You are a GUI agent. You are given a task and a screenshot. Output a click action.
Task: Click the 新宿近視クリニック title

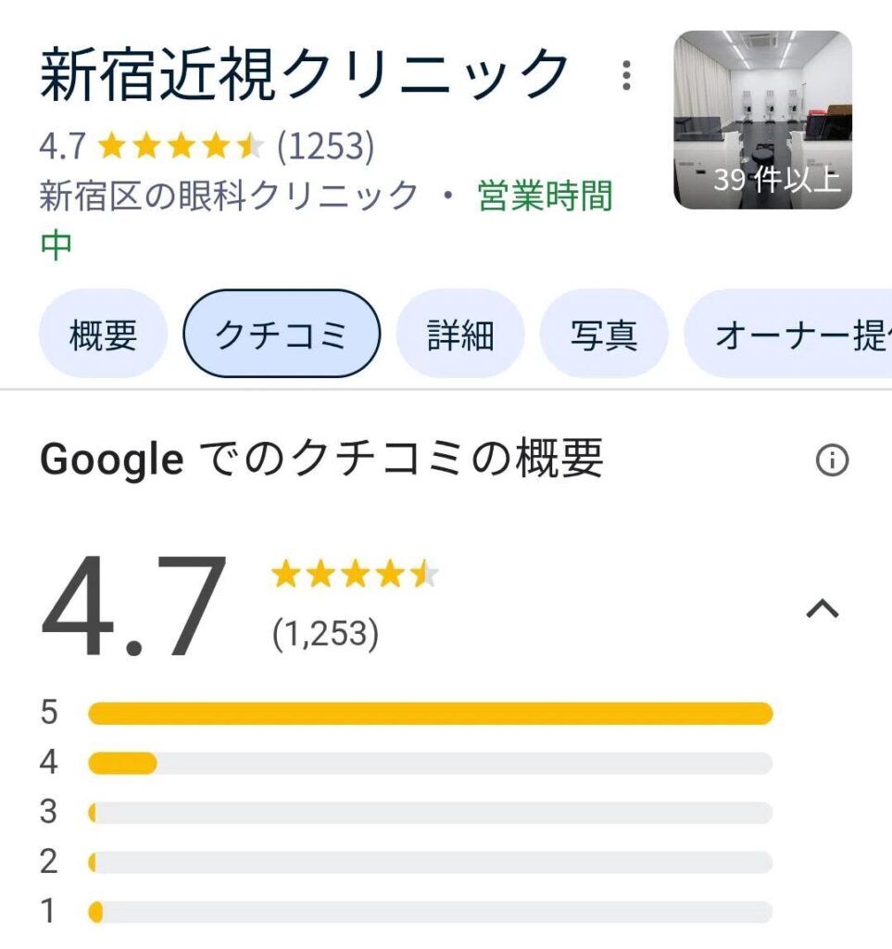(x=305, y=74)
